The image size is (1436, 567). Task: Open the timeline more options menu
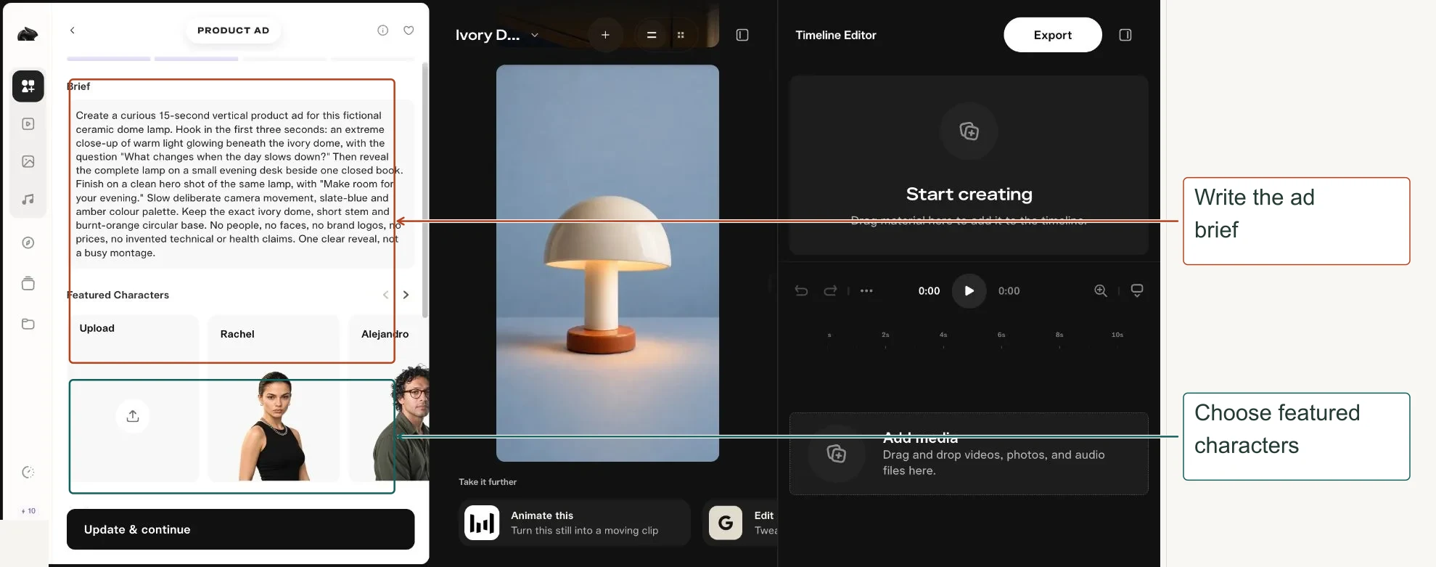pyautogui.click(x=866, y=290)
